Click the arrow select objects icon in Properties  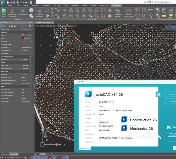(5, 26)
